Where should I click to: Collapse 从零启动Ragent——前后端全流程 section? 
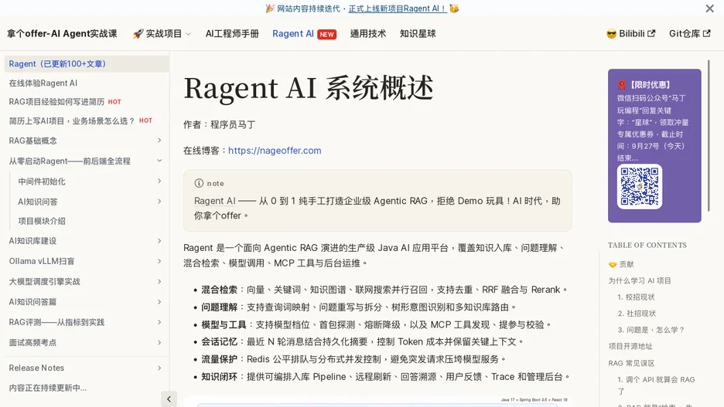coord(159,161)
